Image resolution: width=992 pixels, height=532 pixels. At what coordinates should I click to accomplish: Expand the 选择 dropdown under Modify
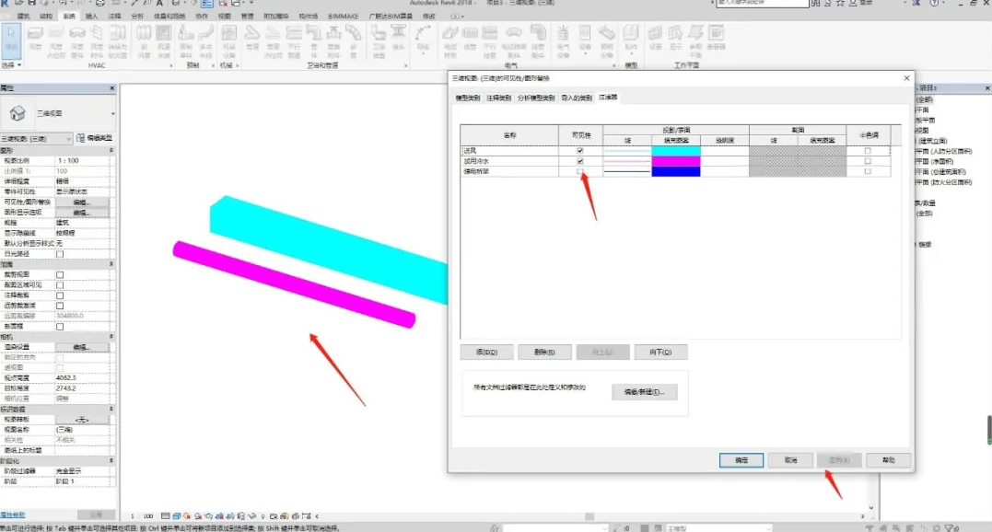(x=11, y=65)
